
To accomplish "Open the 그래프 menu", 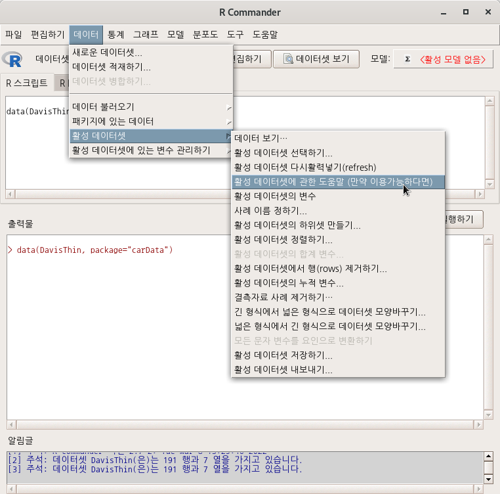I will click(x=146, y=34).
